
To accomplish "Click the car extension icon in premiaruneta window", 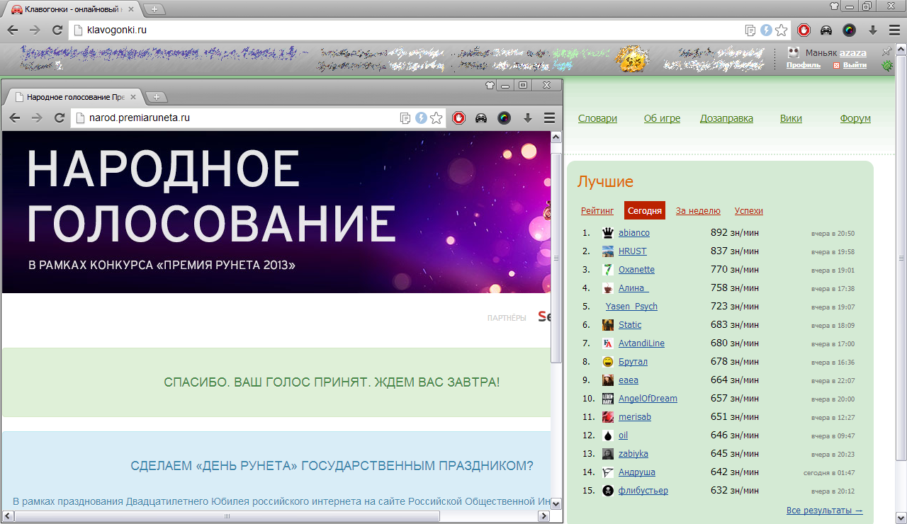I will [x=481, y=118].
